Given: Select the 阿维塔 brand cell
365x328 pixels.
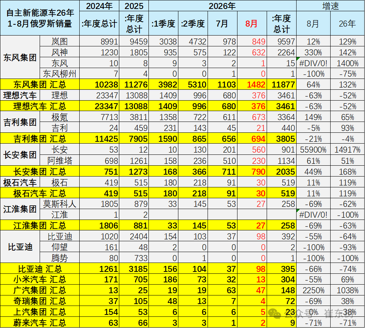Looking at the screenshot, I should (59, 160).
